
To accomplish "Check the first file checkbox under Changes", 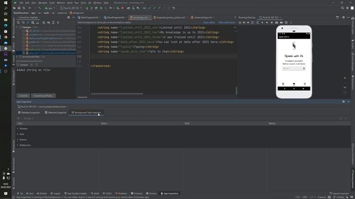I will pyautogui.click(x=23, y=31).
